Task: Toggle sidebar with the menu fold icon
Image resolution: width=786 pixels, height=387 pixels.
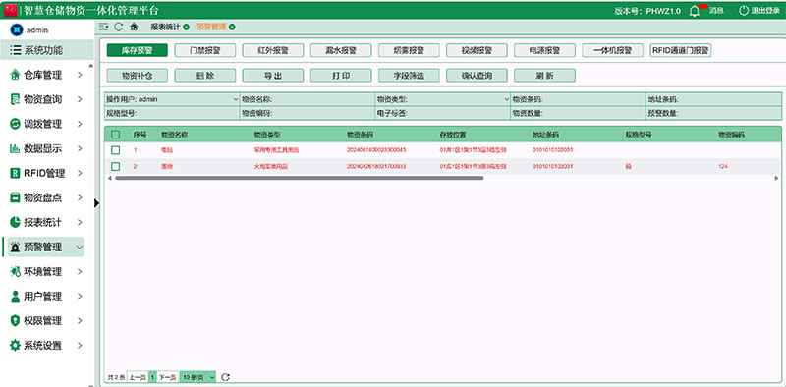Action: (x=104, y=27)
